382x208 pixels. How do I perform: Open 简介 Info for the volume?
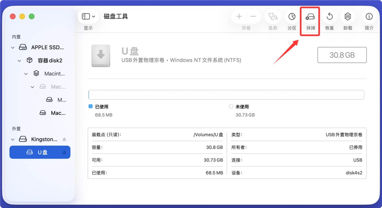pos(369,17)
